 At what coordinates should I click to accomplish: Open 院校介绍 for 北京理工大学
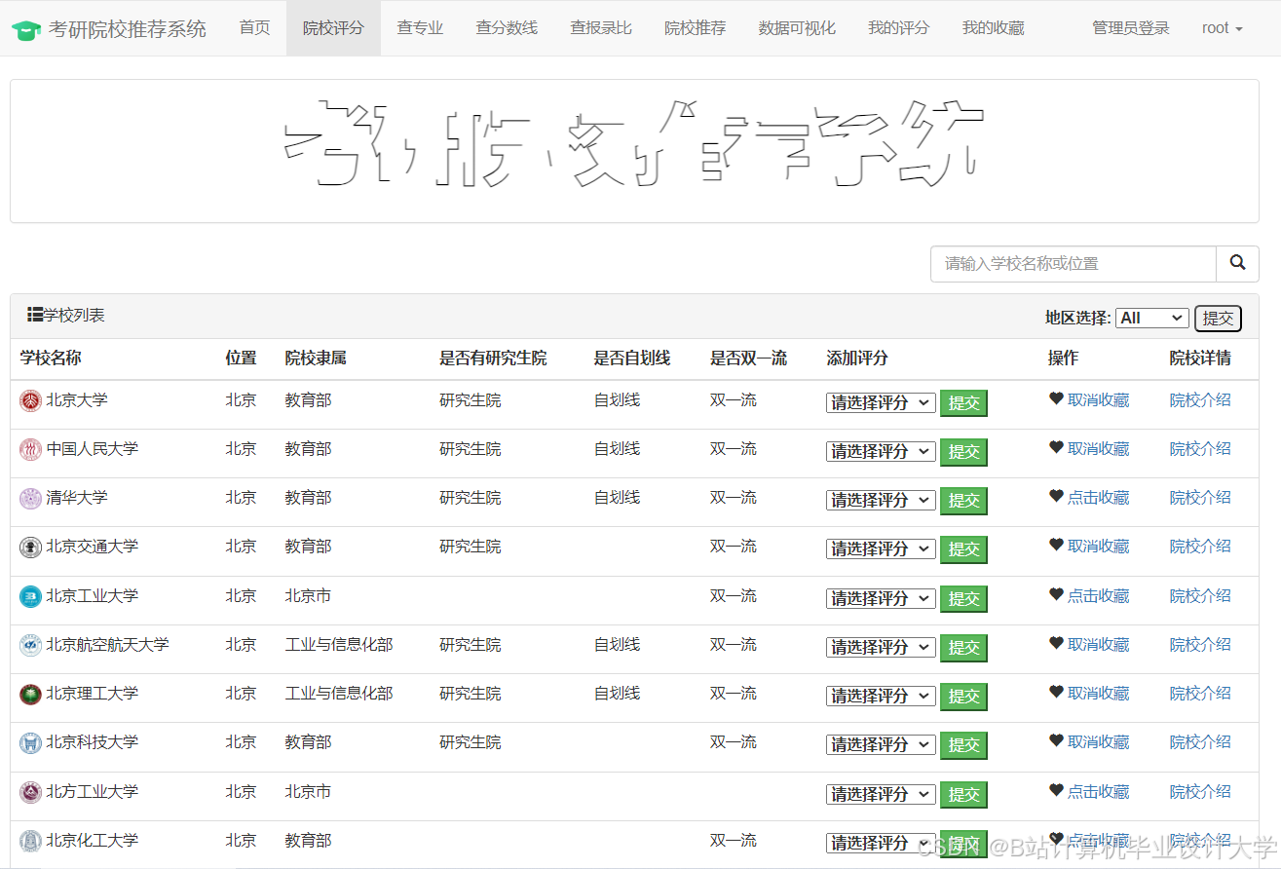click(x=1200, y=693)
